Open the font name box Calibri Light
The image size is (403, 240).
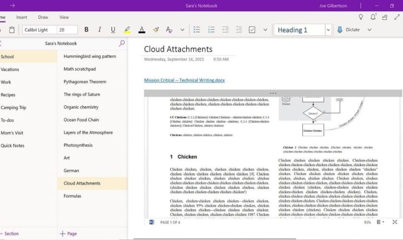coord(39,30)
